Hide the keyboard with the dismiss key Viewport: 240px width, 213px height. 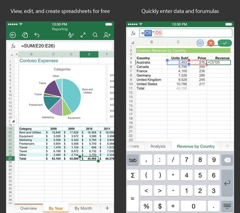[x=227, y=206]
